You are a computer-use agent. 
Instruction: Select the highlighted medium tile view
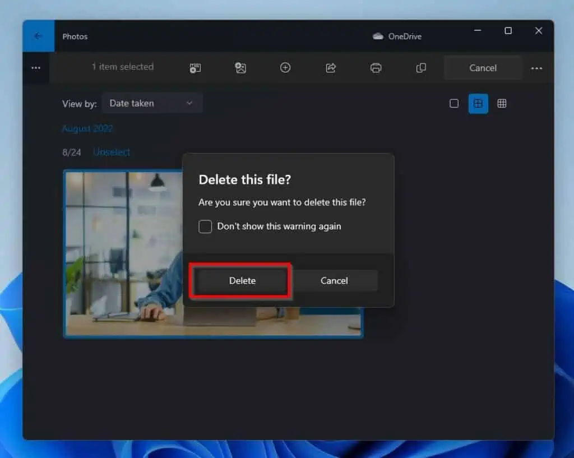tap(478, 104)
